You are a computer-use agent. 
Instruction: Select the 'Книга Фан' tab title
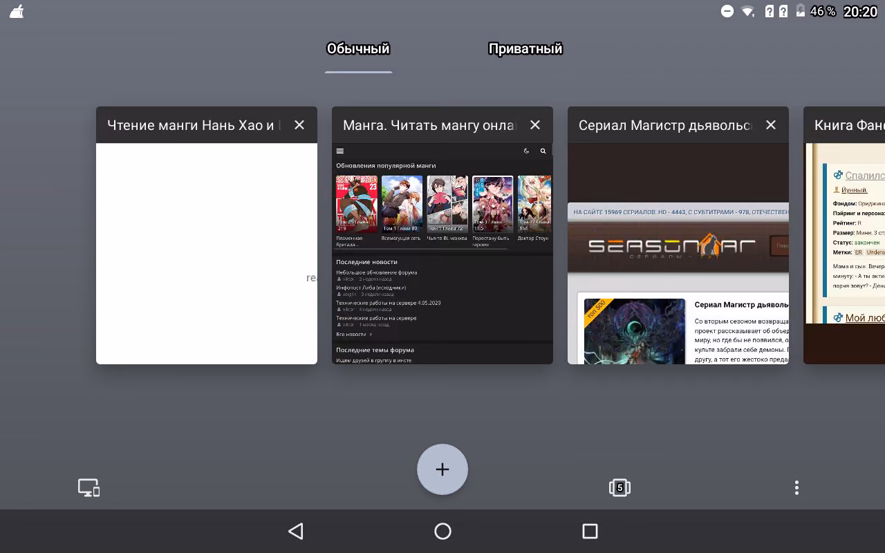pyautogui.click(x=850, y=125)
